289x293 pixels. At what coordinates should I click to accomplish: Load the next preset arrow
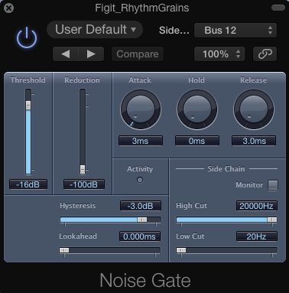pyautogui.click(x=91, y=54)
